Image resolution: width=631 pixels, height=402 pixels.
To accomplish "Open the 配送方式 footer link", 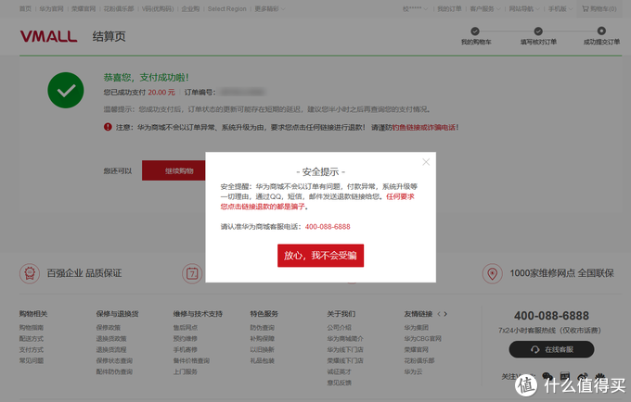I will [x=32, y=338].
